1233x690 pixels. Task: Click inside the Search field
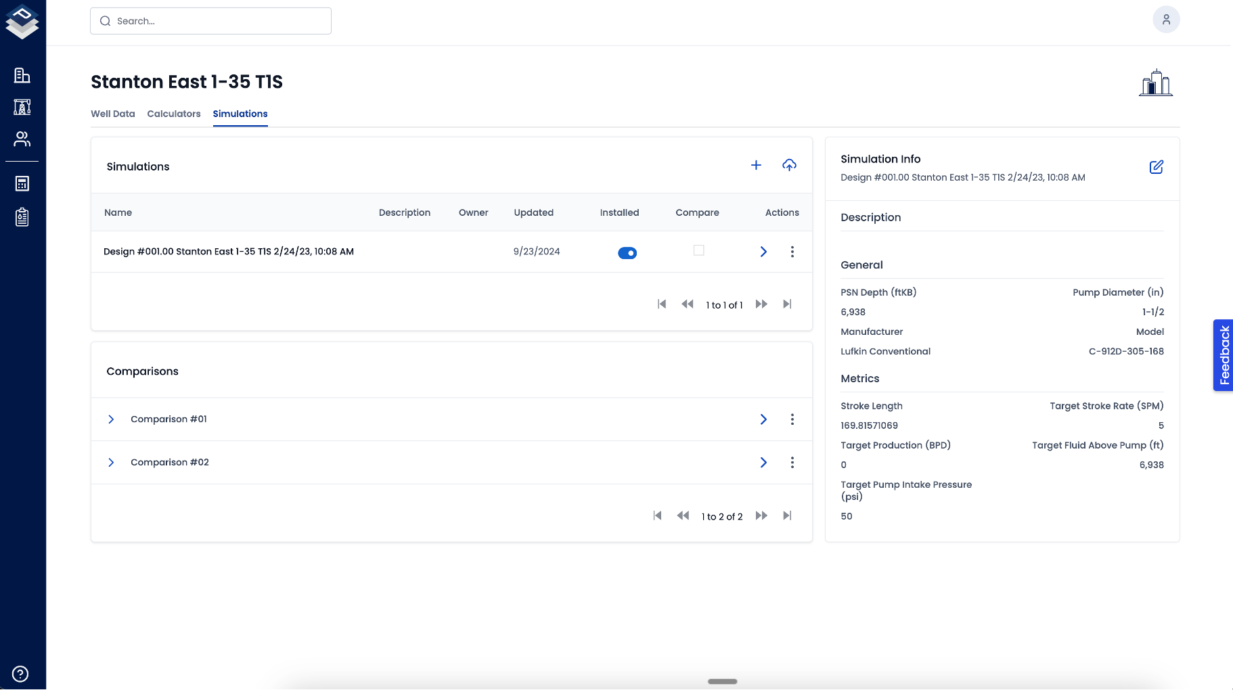210,21
